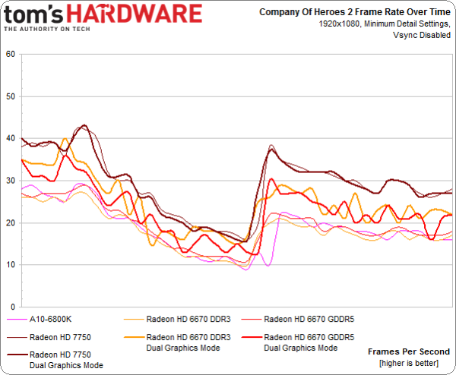Click 'Radeon HD 6670 DDR3 Dual Graphics Mode' legend label
The image size is (456, 375).
coord(188,342)
